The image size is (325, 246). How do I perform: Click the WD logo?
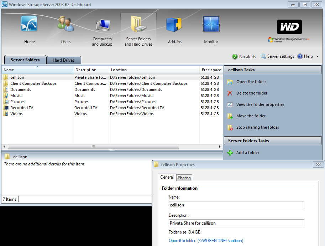pyautogui.click(x=289, y=27)
